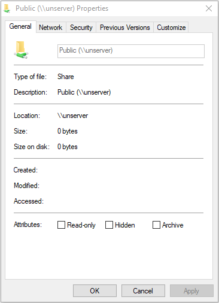Click the share name input field
Screen dimensions: 219x303
[x=131, y=51]
